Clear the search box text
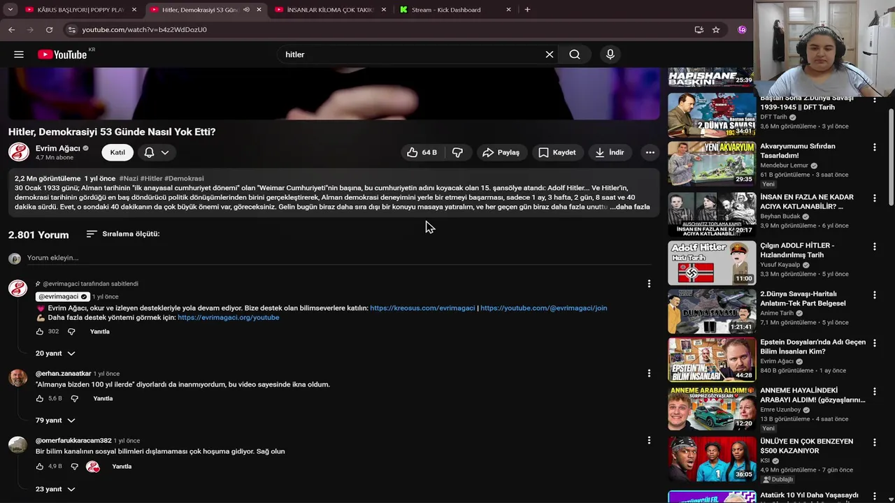Image resolution: width=895 pixels, height=503 pixels. click(x=550, y=54)
